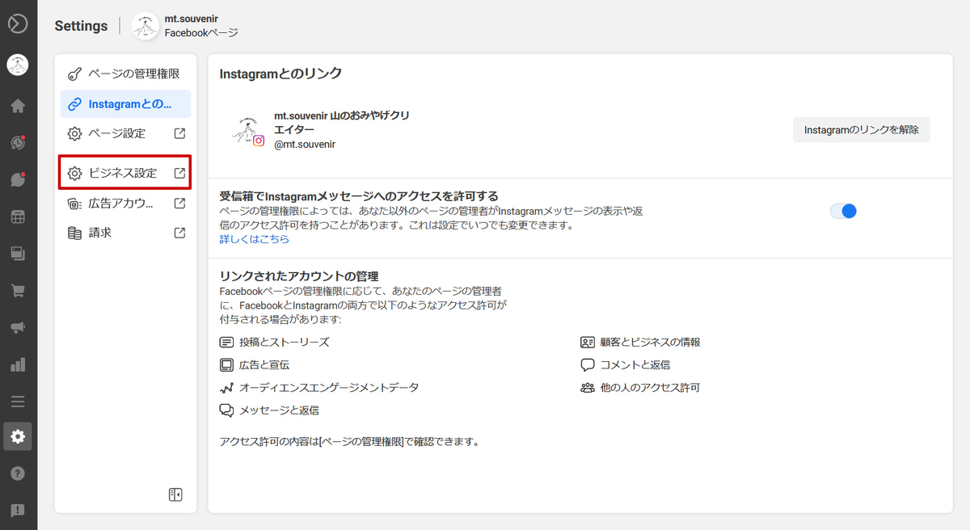Go to Home in the left rail
The height and width of the screenshot is (530, 970).
click(x=18, y=106)
